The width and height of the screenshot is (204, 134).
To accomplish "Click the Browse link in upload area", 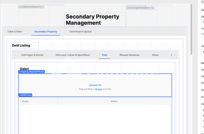I will click(x=99, y=89).
